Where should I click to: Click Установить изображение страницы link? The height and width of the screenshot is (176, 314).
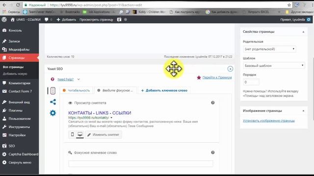point(269,121)
